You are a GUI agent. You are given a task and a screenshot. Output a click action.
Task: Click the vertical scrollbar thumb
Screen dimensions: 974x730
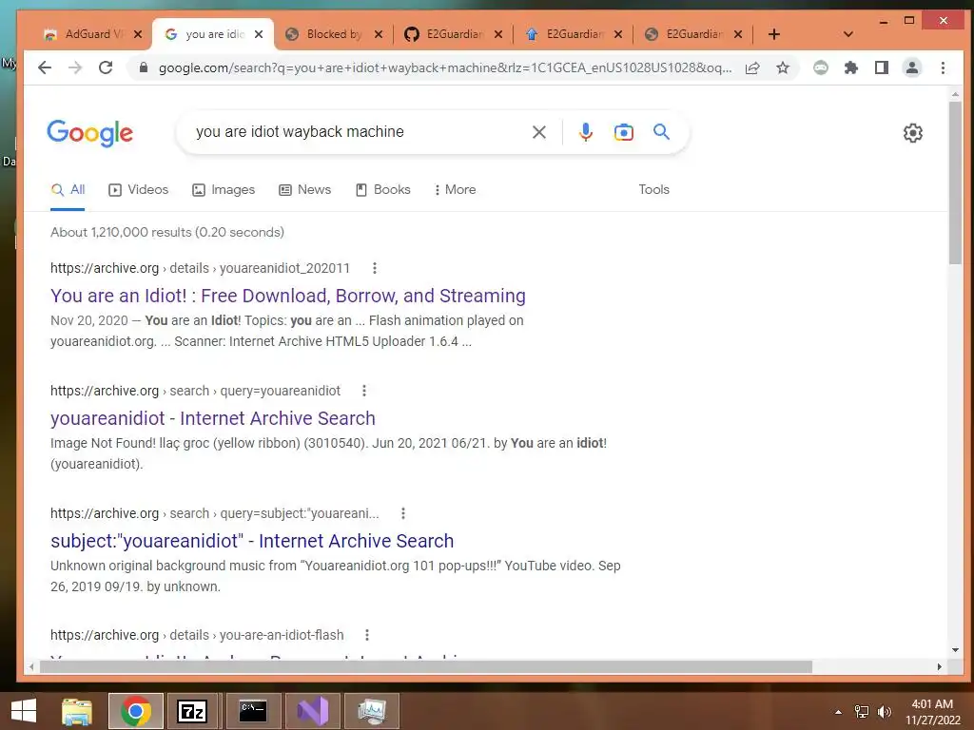coord(955,182)
